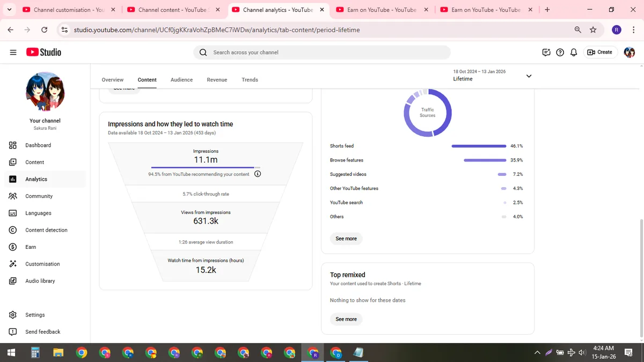Open the notifications bell
This screenshot has height=362, width=644.
574,52
